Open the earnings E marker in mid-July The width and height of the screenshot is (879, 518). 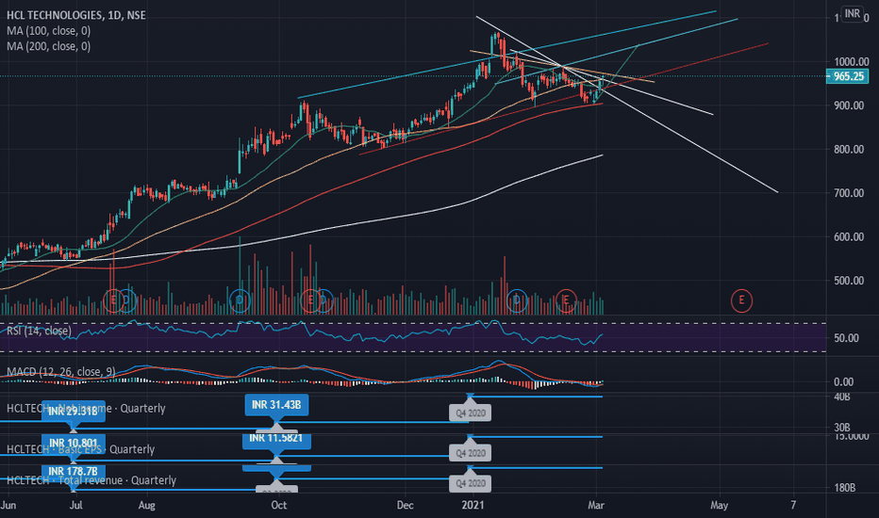(x=113, y=300)
